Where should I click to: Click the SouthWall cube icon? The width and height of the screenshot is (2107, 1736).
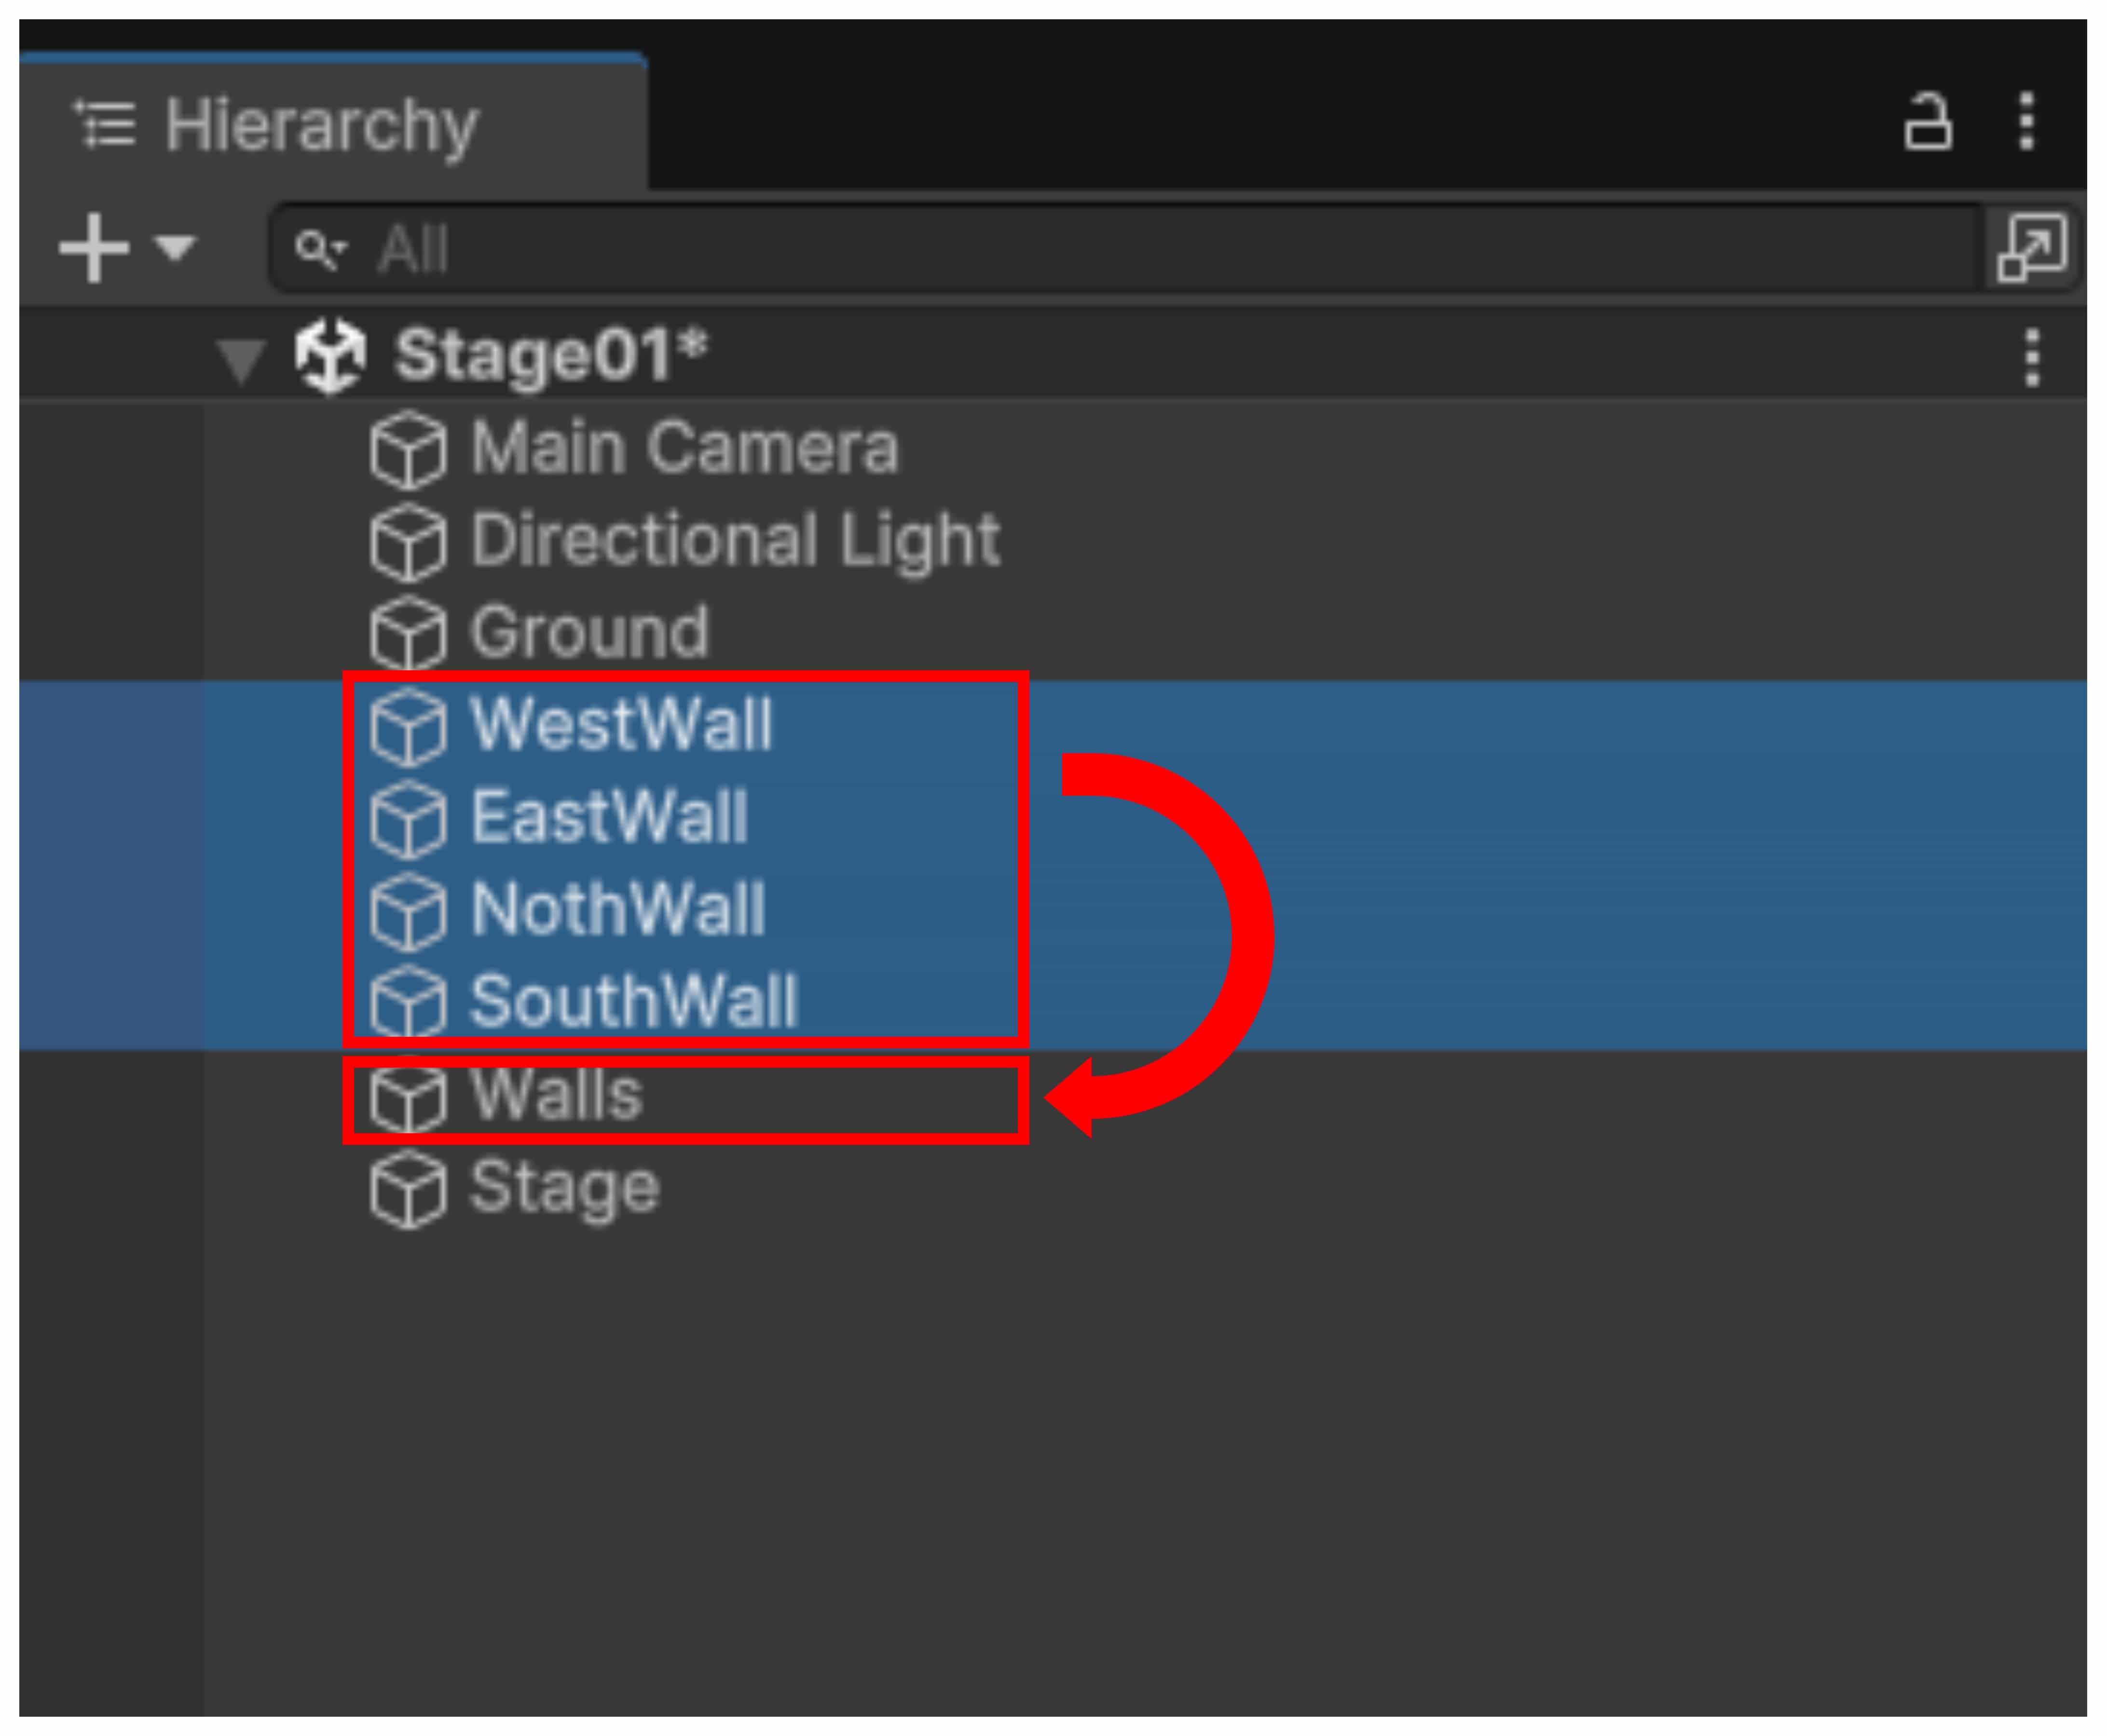click(407, 1002)
